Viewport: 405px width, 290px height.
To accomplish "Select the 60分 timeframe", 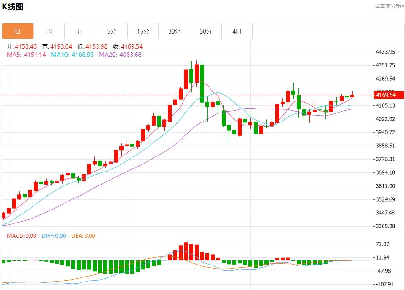I will coord(205,31).
